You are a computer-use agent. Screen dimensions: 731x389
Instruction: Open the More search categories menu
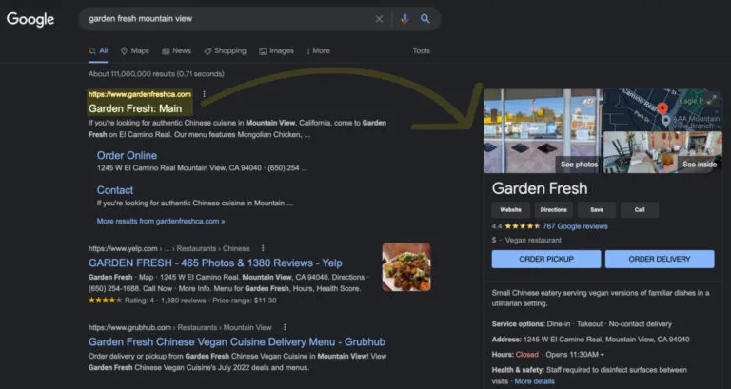(x=319, y=50)
